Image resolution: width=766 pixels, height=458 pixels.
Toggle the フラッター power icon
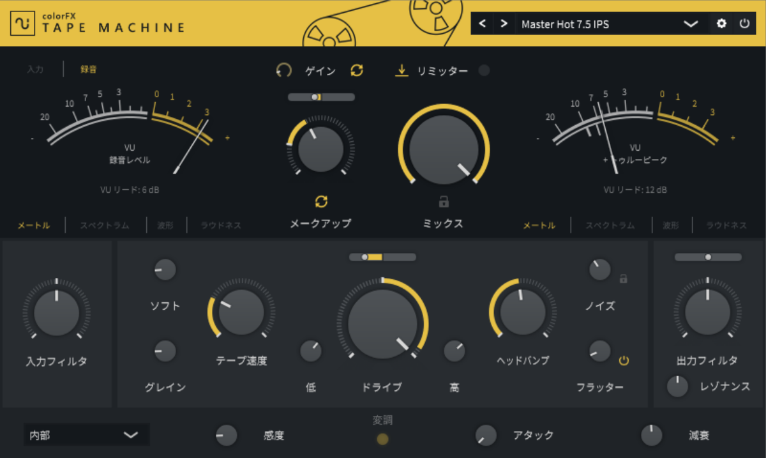[624, 361]
